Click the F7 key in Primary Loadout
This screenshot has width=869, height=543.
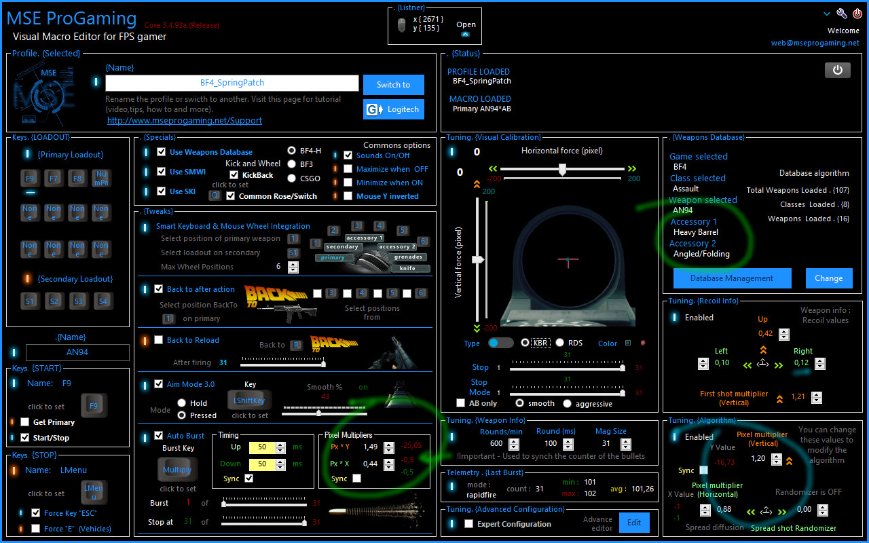[x=54, y=179]
